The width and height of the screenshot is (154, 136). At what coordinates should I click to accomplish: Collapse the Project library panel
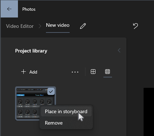click(119, 50)
